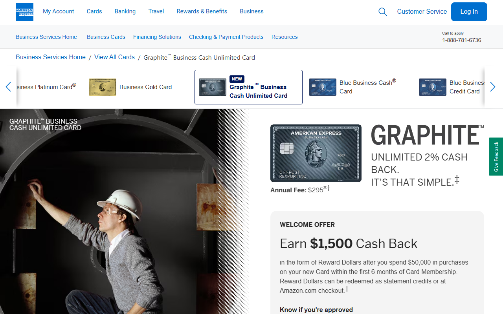Click the Earn $1,500 Cash Back text
Viewport: 503px width, 314px height.
tap(349, 244)
